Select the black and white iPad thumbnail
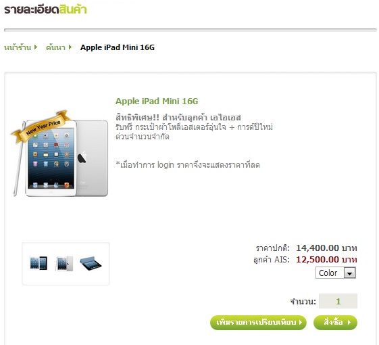This screenshot has width=379, height=345. coord(39,263)
